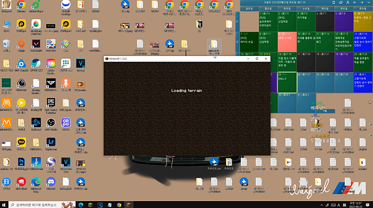Open the Epic Games Launcher shortcut

51,106
